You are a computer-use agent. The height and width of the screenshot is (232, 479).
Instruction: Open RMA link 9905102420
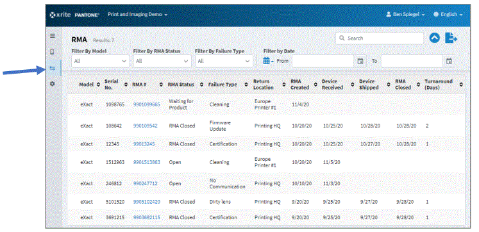tap(147, 202)
